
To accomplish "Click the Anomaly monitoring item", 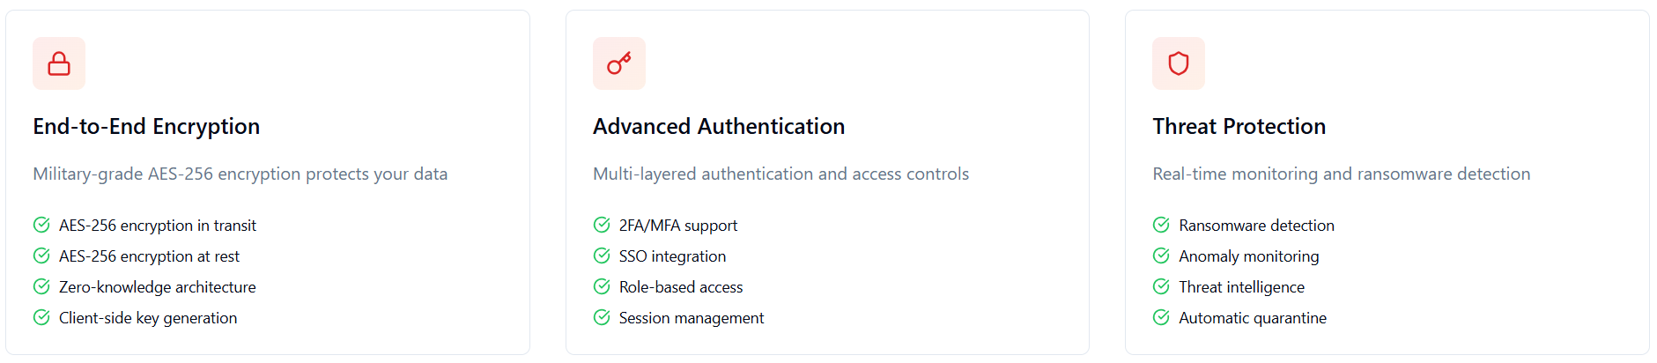I will point(1248,256).
